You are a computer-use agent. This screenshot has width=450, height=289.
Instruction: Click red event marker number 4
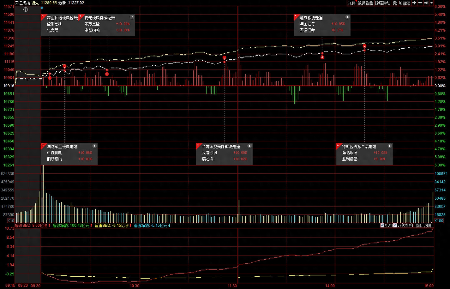(x=224, y=58)
